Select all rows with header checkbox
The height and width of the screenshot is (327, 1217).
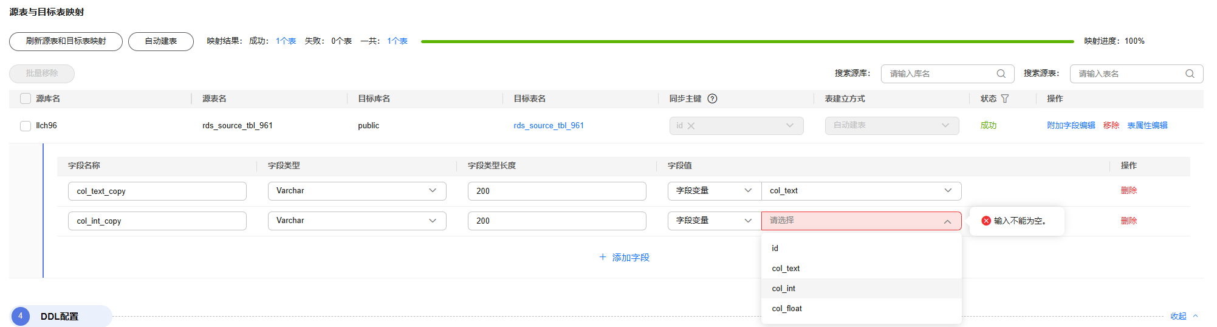click(x=26, y=98)
